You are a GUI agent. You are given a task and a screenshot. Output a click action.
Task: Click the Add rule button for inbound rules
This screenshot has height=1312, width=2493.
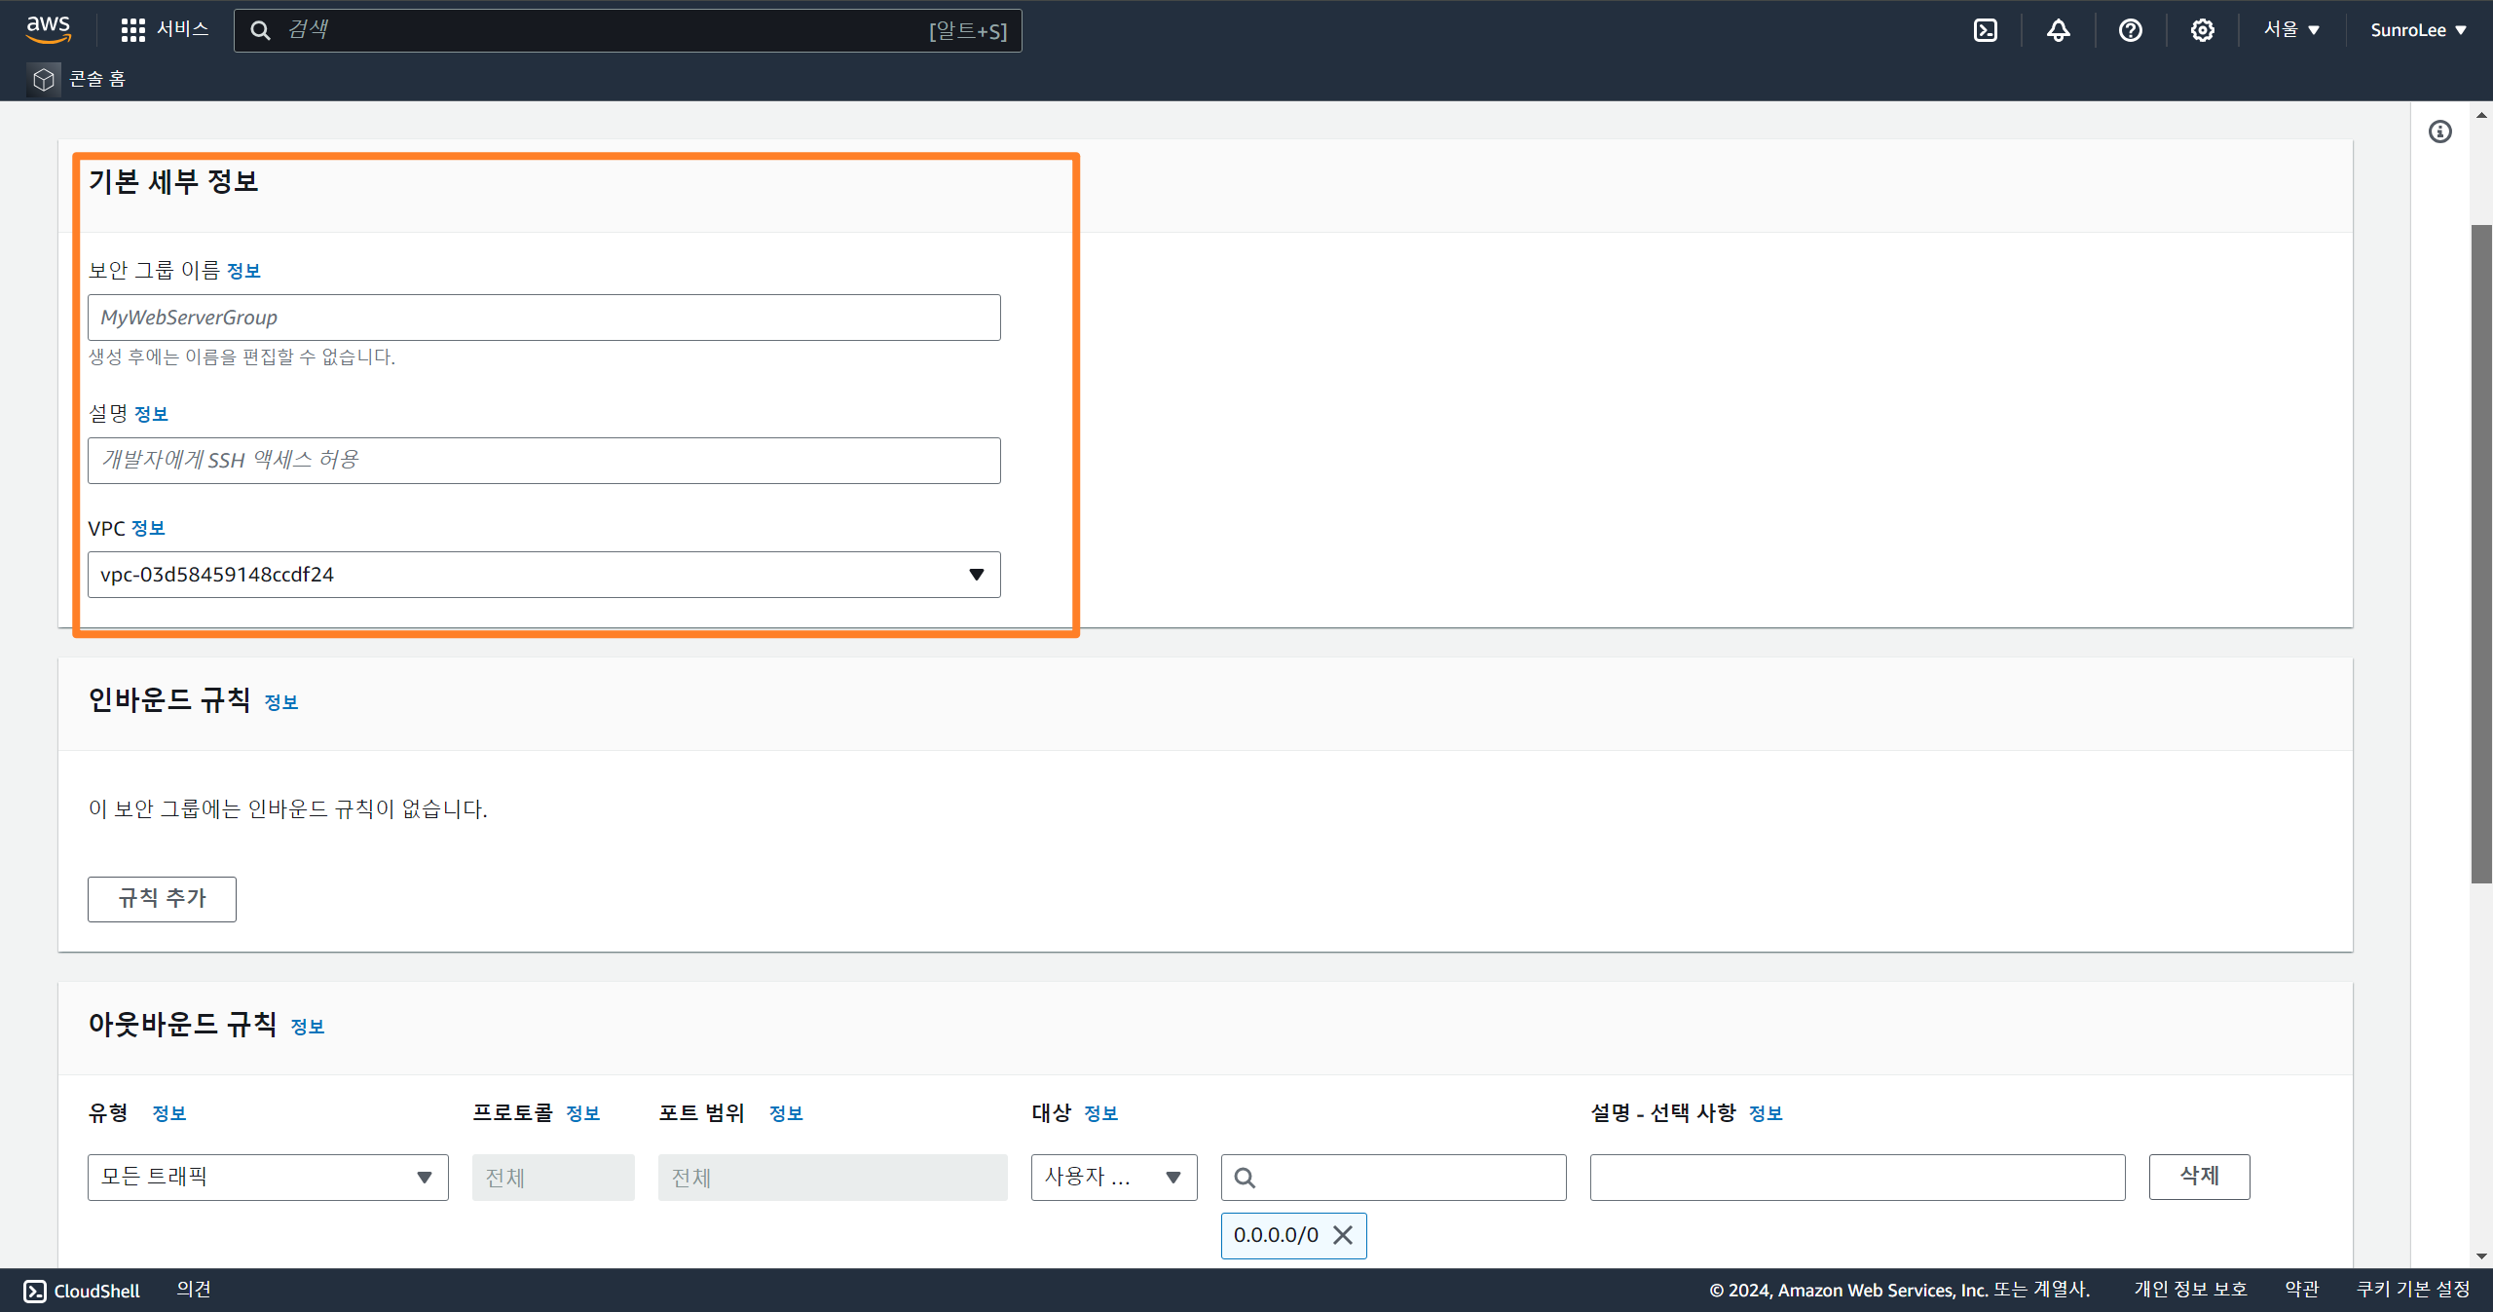click(162, 898)
